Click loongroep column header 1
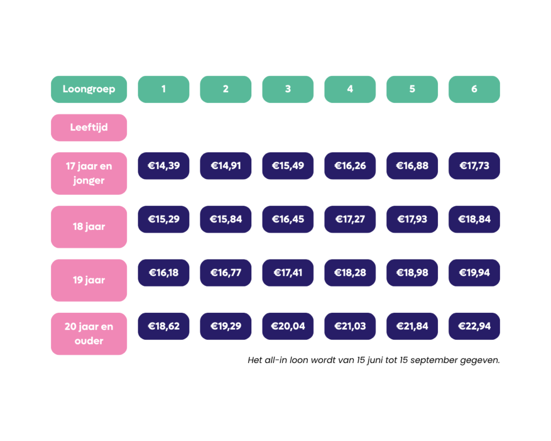This screenshot has height=441, width=551. (x=164, y=89)
